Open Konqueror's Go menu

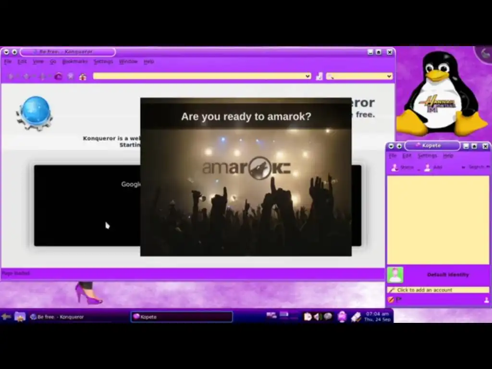53,61
